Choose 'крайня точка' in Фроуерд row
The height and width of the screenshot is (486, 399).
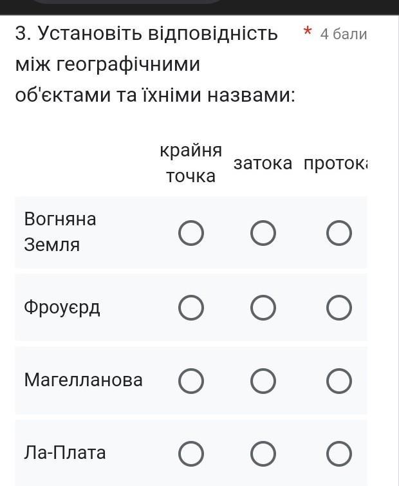(x=191, y=308)
